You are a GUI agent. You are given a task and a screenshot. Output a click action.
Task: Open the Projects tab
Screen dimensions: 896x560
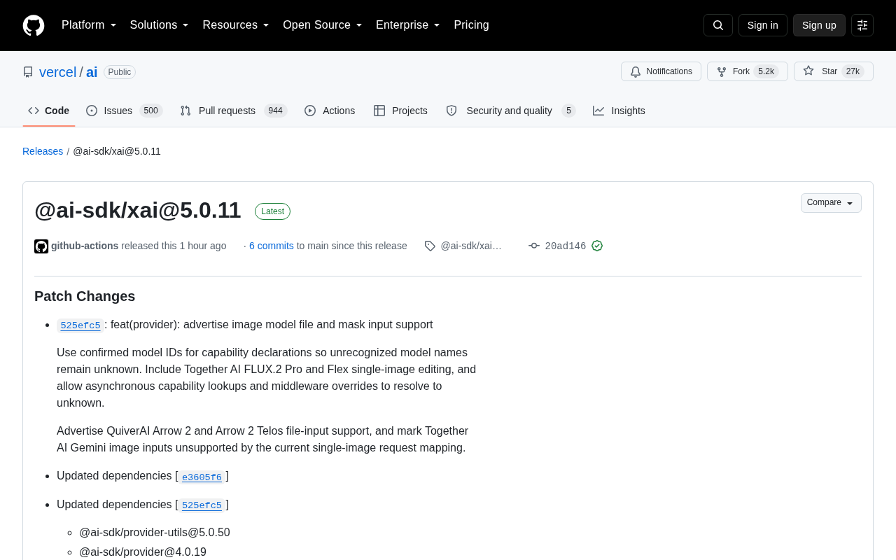point(401,111)
